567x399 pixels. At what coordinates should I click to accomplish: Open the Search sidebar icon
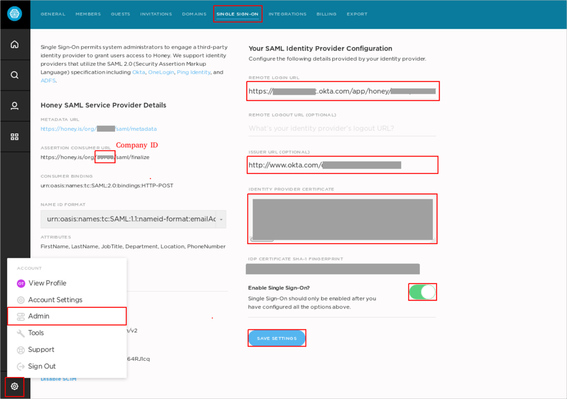coord(14,75)
